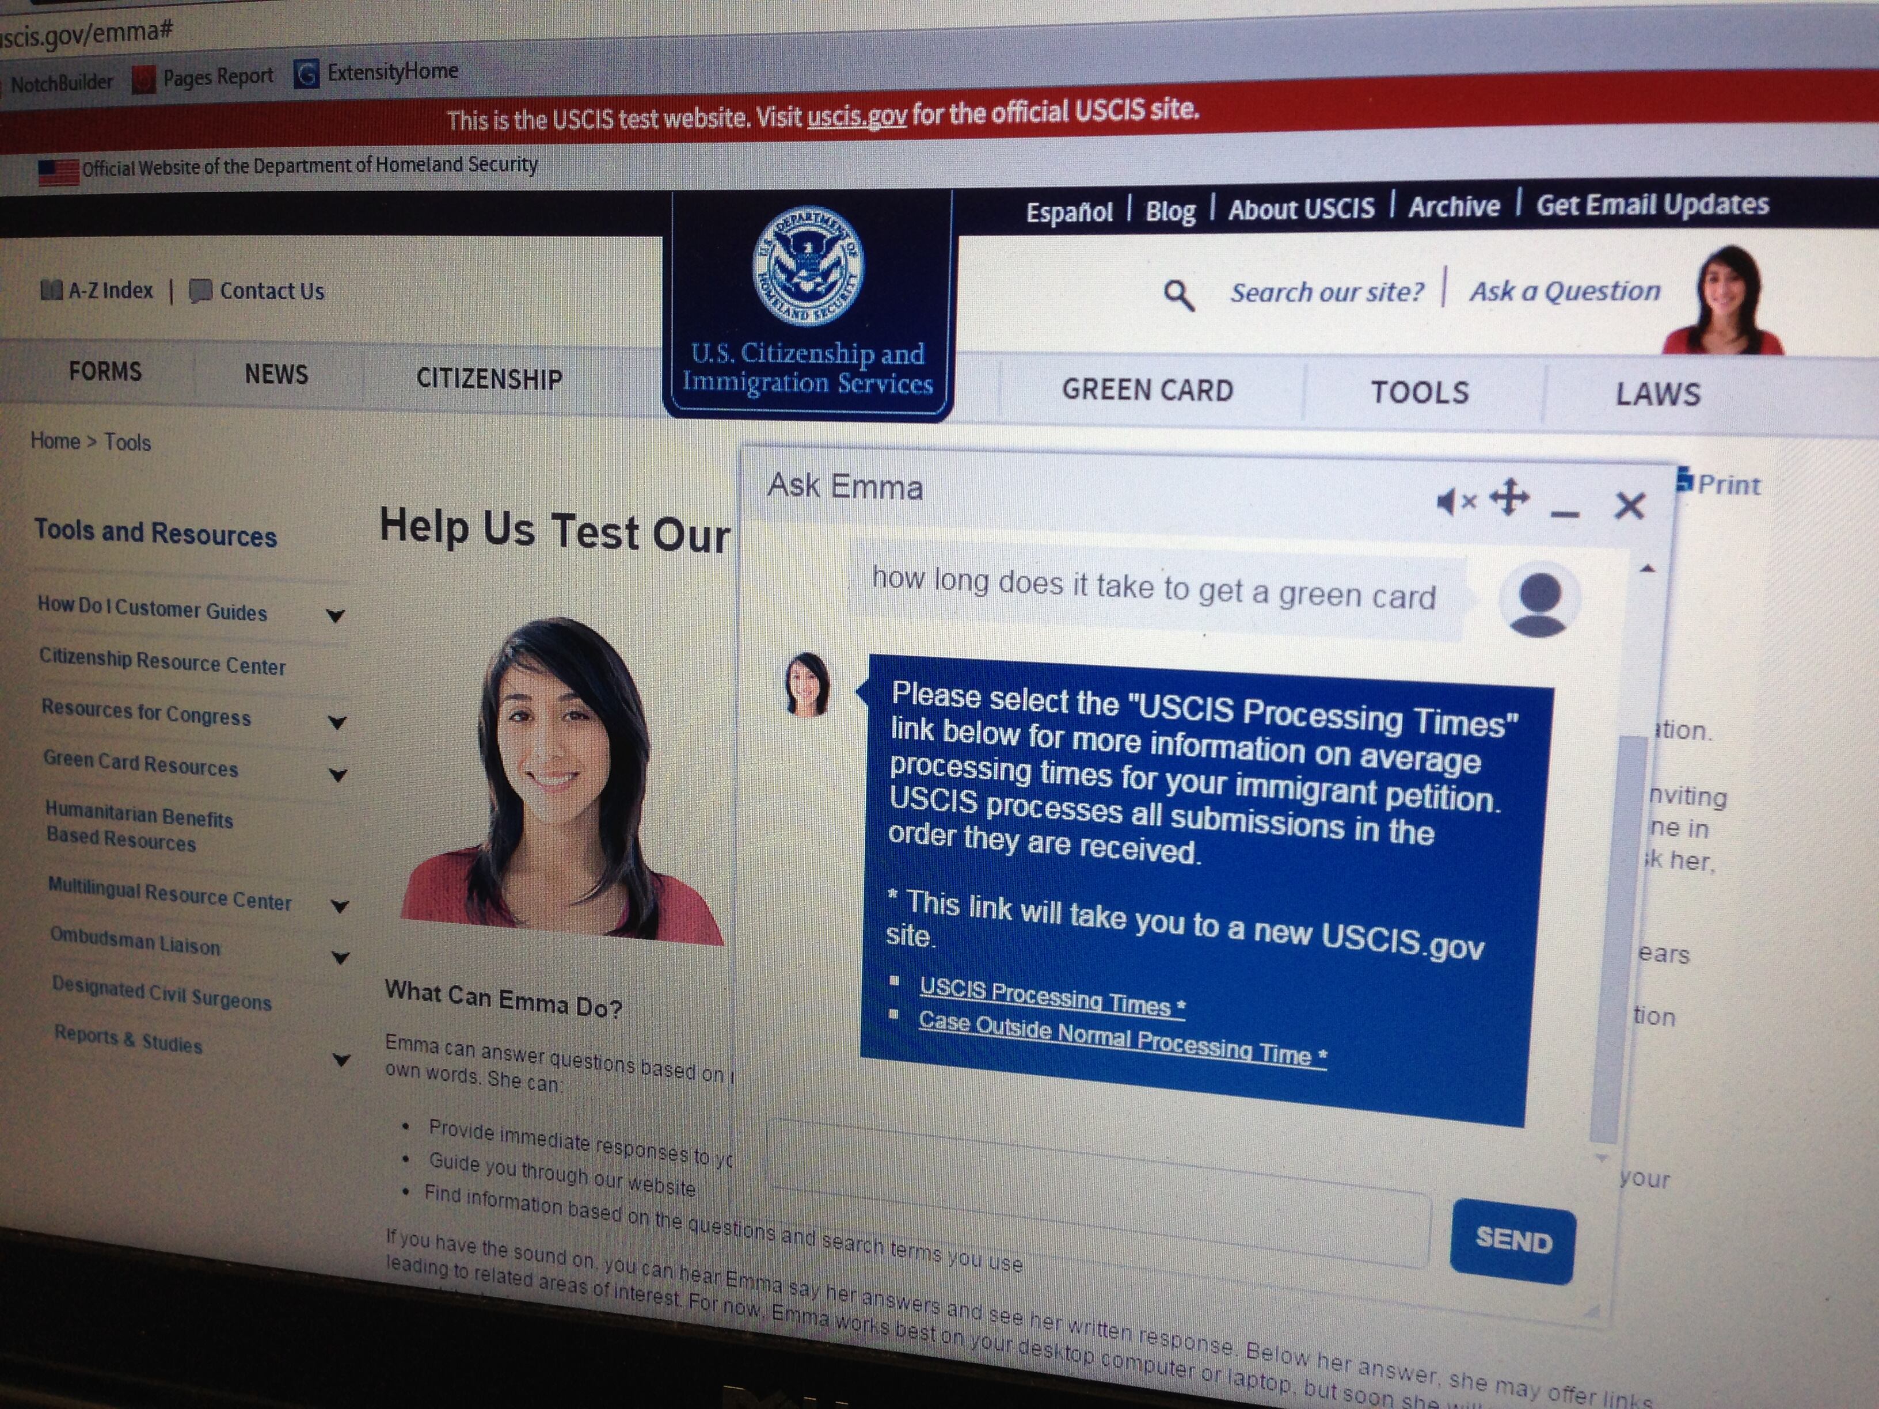
Task: Expand How Do I Customer Guides
Action: point(336,616)
